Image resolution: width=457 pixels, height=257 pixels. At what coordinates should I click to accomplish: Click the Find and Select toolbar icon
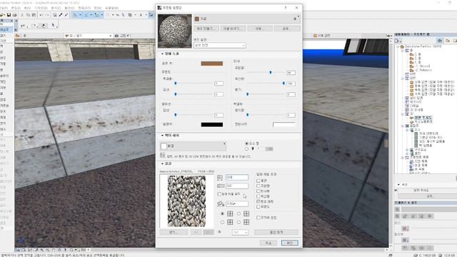[54, 15]
